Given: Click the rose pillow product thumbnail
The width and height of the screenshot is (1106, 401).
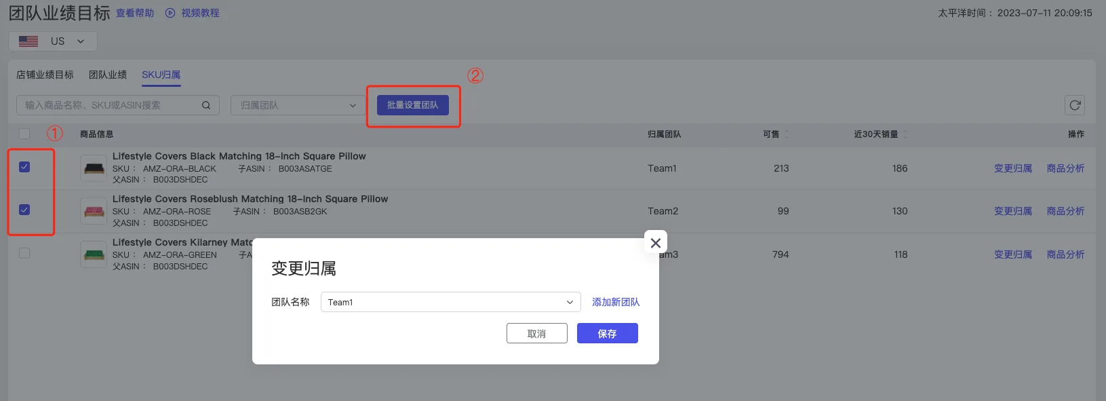Looking at the screenshot, I should (94, 211).
